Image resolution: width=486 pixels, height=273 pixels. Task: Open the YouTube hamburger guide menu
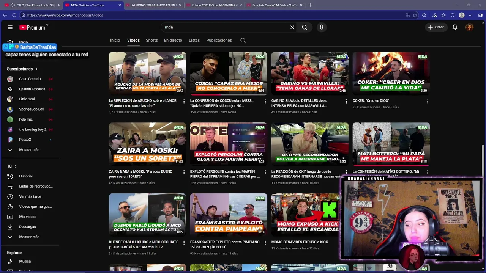[10, 27]
